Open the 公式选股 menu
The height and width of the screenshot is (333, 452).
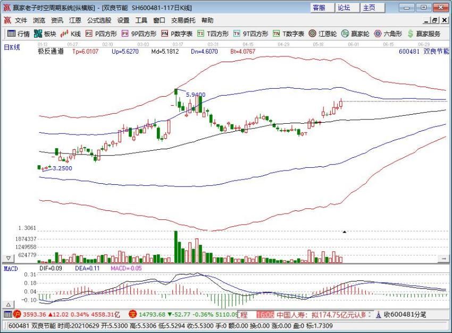[99, 20]
